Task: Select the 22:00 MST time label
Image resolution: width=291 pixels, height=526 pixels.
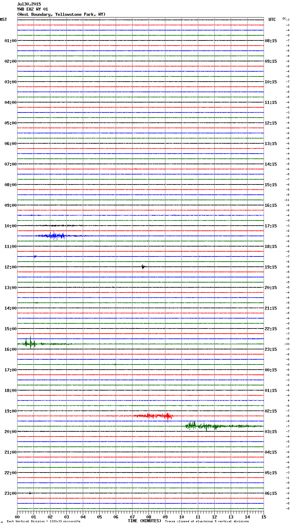Action: pos(11,473)
